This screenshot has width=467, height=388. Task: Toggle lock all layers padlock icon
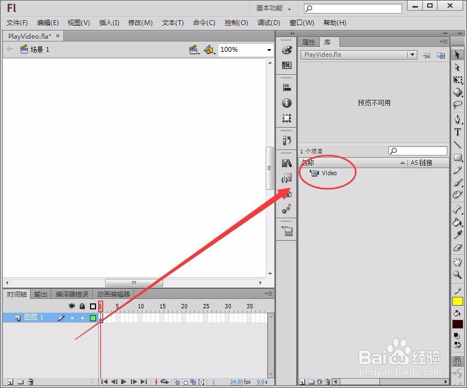pyautogui.click(x=82, y=306)
